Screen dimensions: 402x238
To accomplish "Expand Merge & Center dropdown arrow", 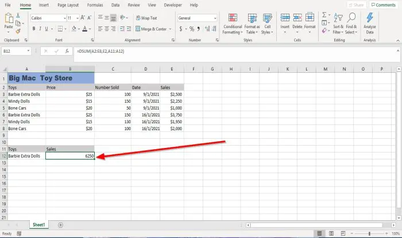I will coord(170,29).
